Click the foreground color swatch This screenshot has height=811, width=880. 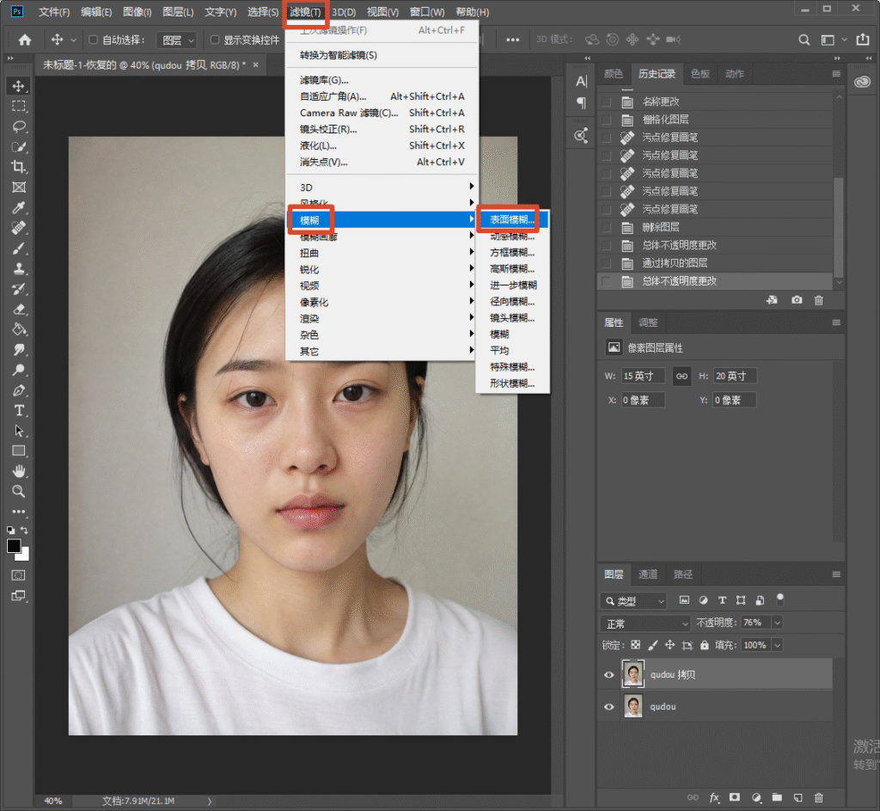click(x=14, y=545)
